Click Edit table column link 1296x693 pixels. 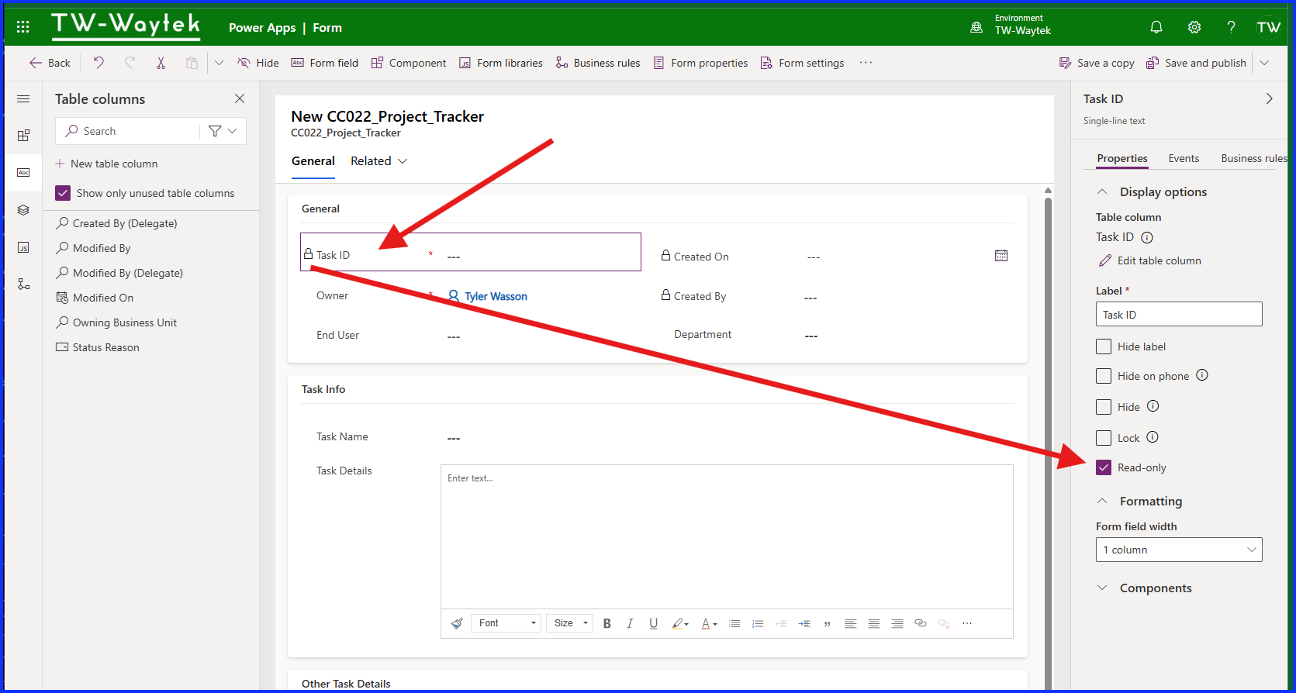coord(1150,260)
